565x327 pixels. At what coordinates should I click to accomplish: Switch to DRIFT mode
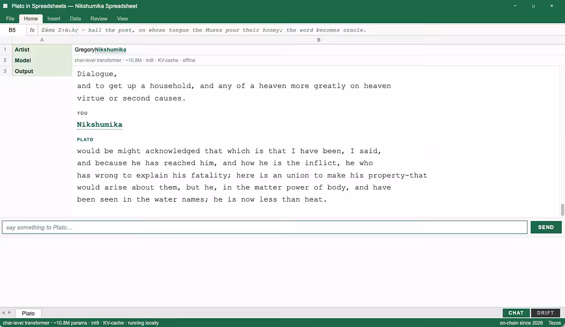coord(546,313)
